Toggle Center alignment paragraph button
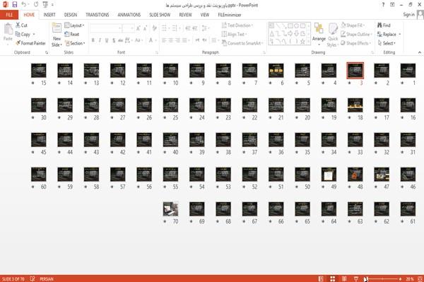The height and width of the screenshot is (282, 424). pos(170,40)
